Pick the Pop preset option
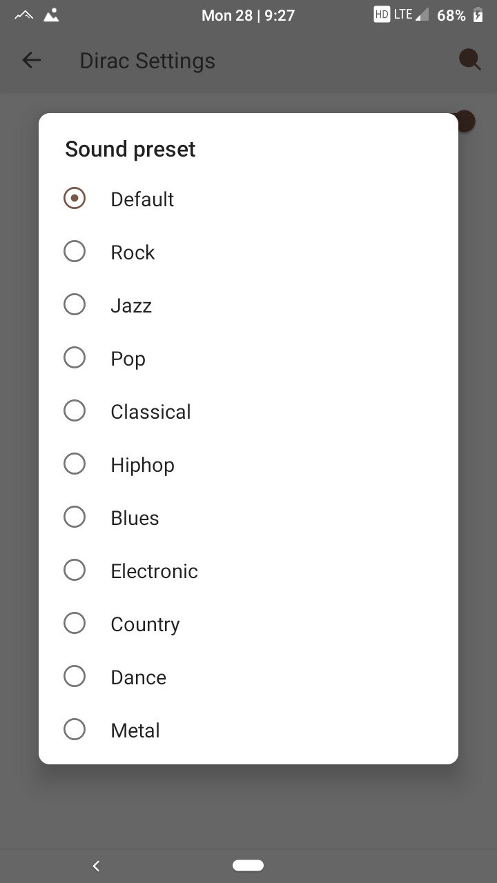Screen dimensions: 497x883 pyautogui.click(x=248, y=358)
